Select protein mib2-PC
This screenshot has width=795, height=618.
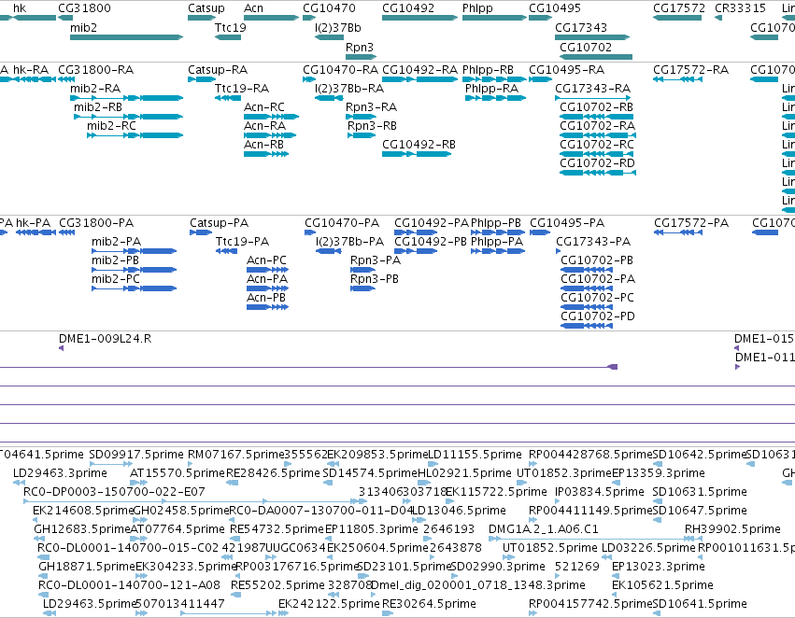point(116,279)
